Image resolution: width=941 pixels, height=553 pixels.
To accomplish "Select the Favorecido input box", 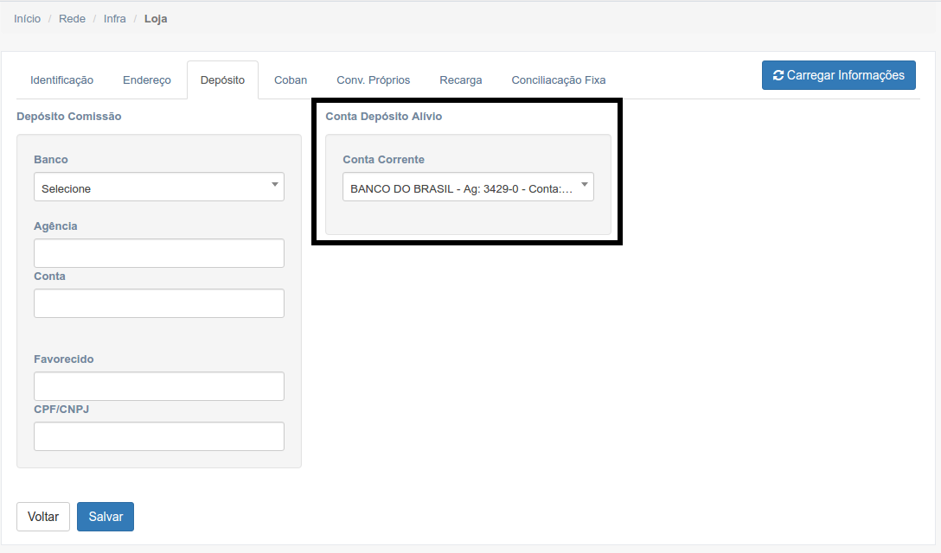I will point(159,386).
